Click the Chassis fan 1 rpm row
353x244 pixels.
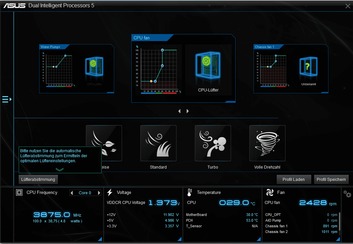[x=301, y=226]
